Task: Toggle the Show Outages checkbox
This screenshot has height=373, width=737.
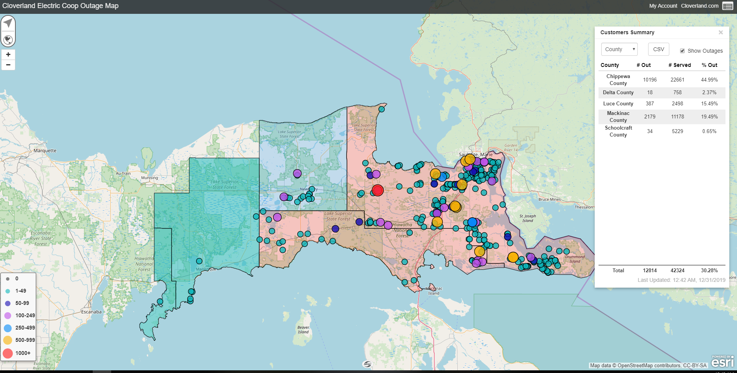Action: point(682,51)
